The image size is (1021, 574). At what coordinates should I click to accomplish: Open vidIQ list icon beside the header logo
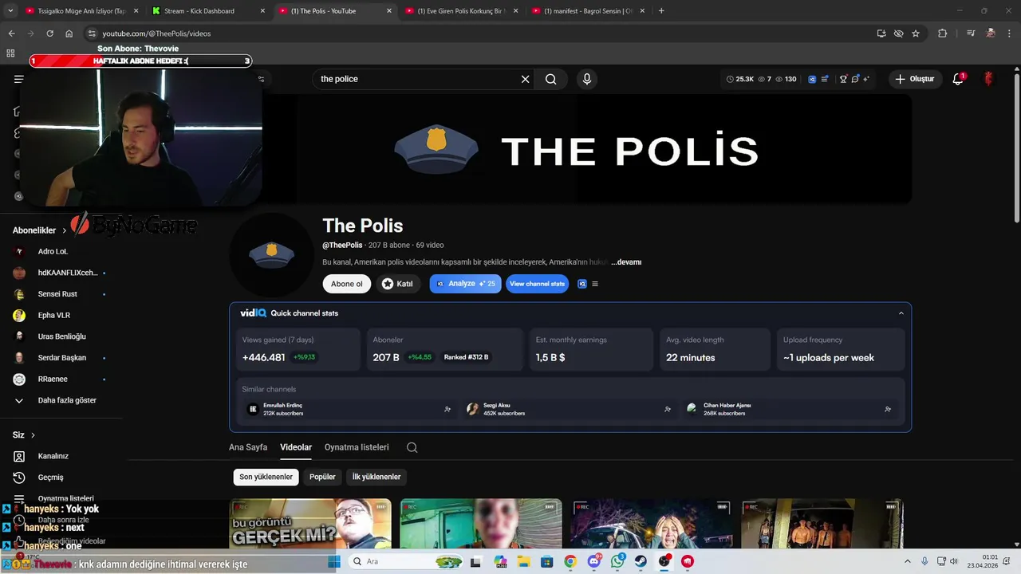tap(824, 79)
